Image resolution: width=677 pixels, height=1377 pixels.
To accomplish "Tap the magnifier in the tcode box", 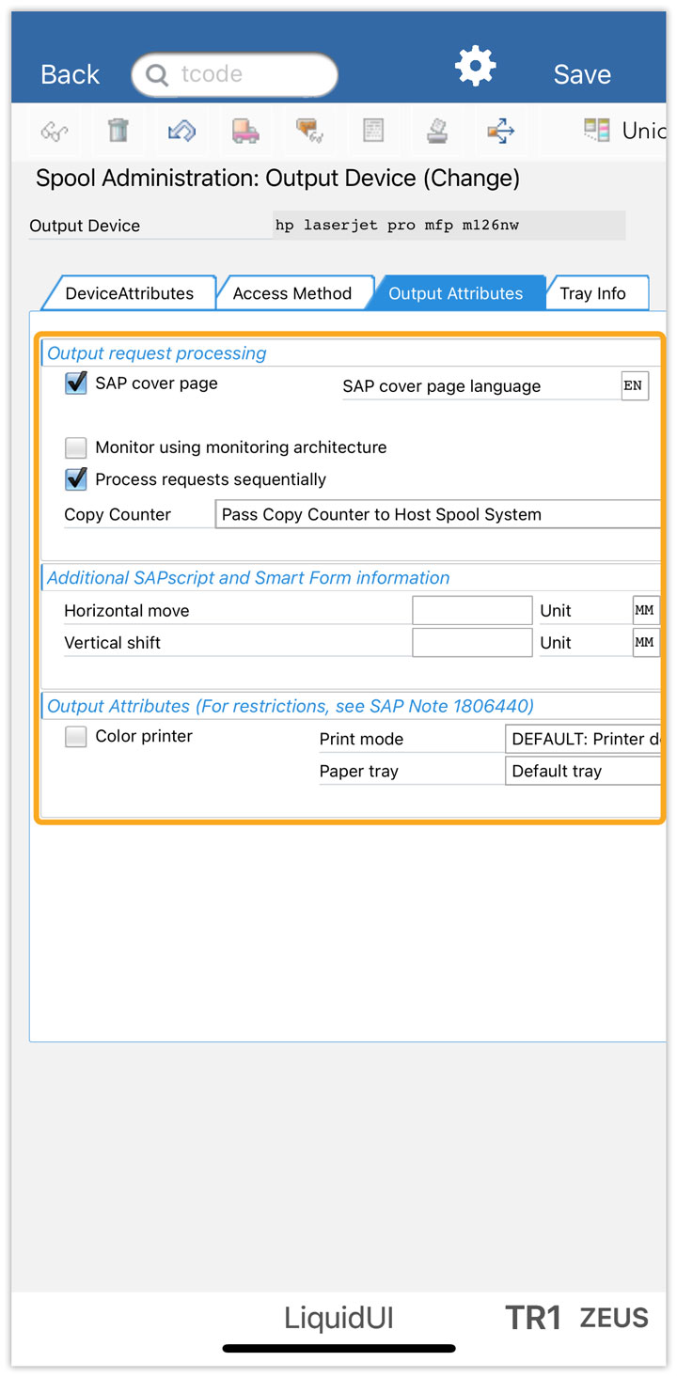I will click(157, 74).
